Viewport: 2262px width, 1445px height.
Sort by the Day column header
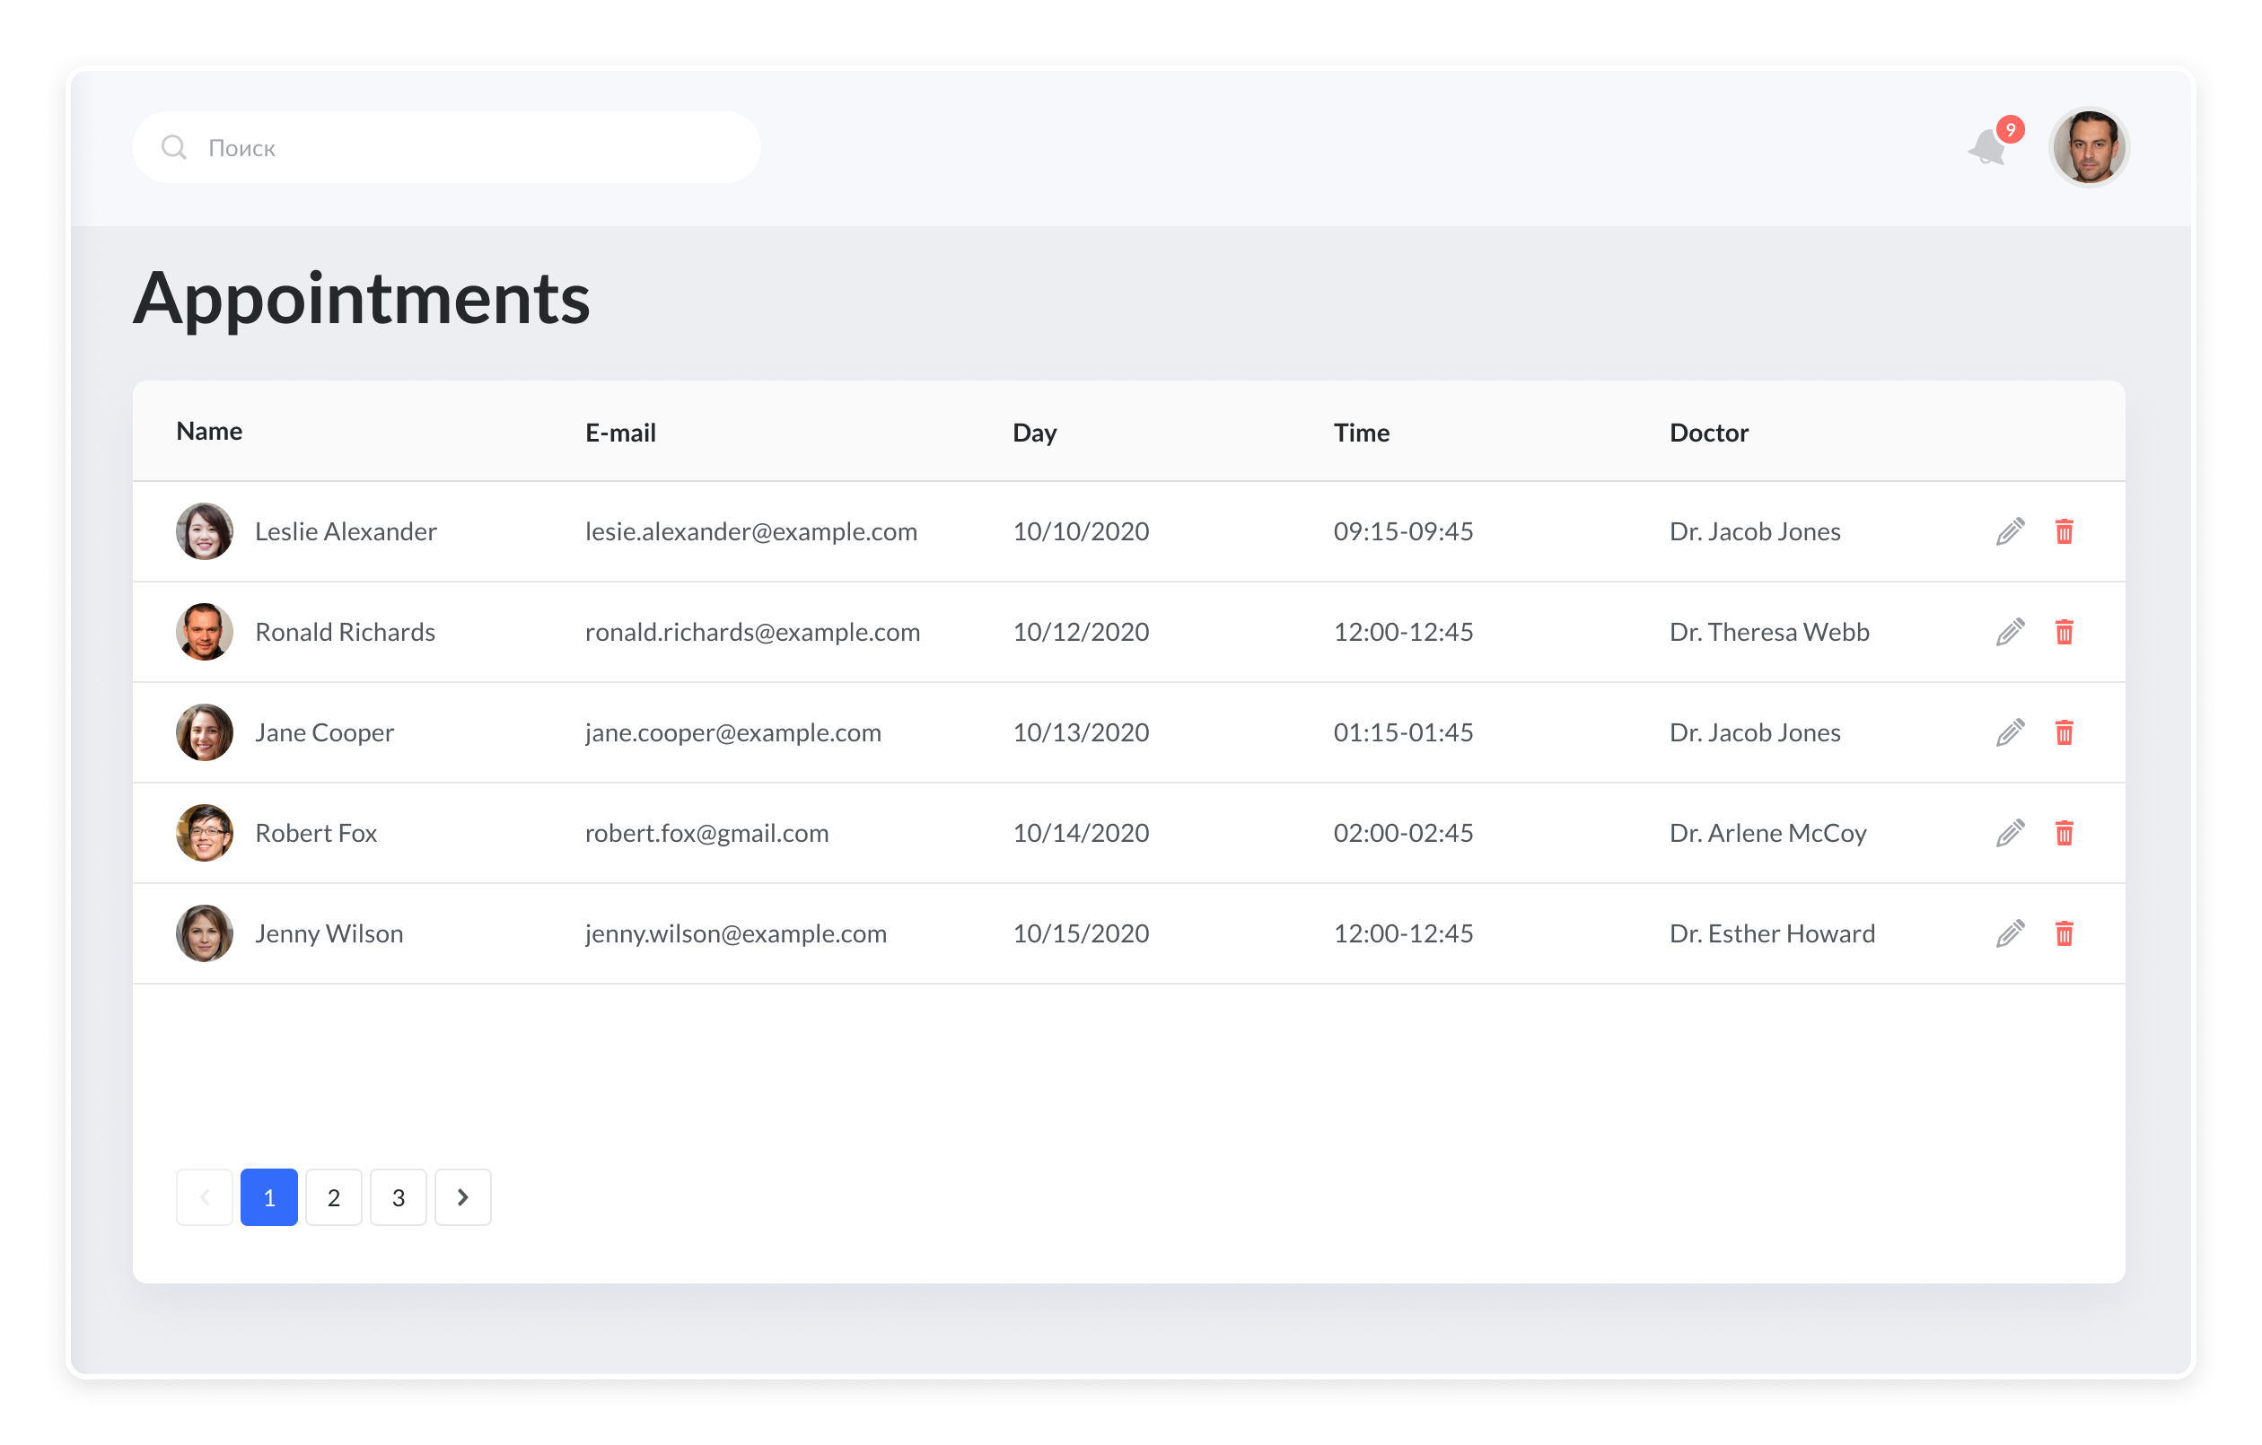pos(1034,433)
